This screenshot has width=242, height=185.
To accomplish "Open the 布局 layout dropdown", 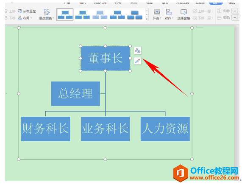I will [25, 18].
